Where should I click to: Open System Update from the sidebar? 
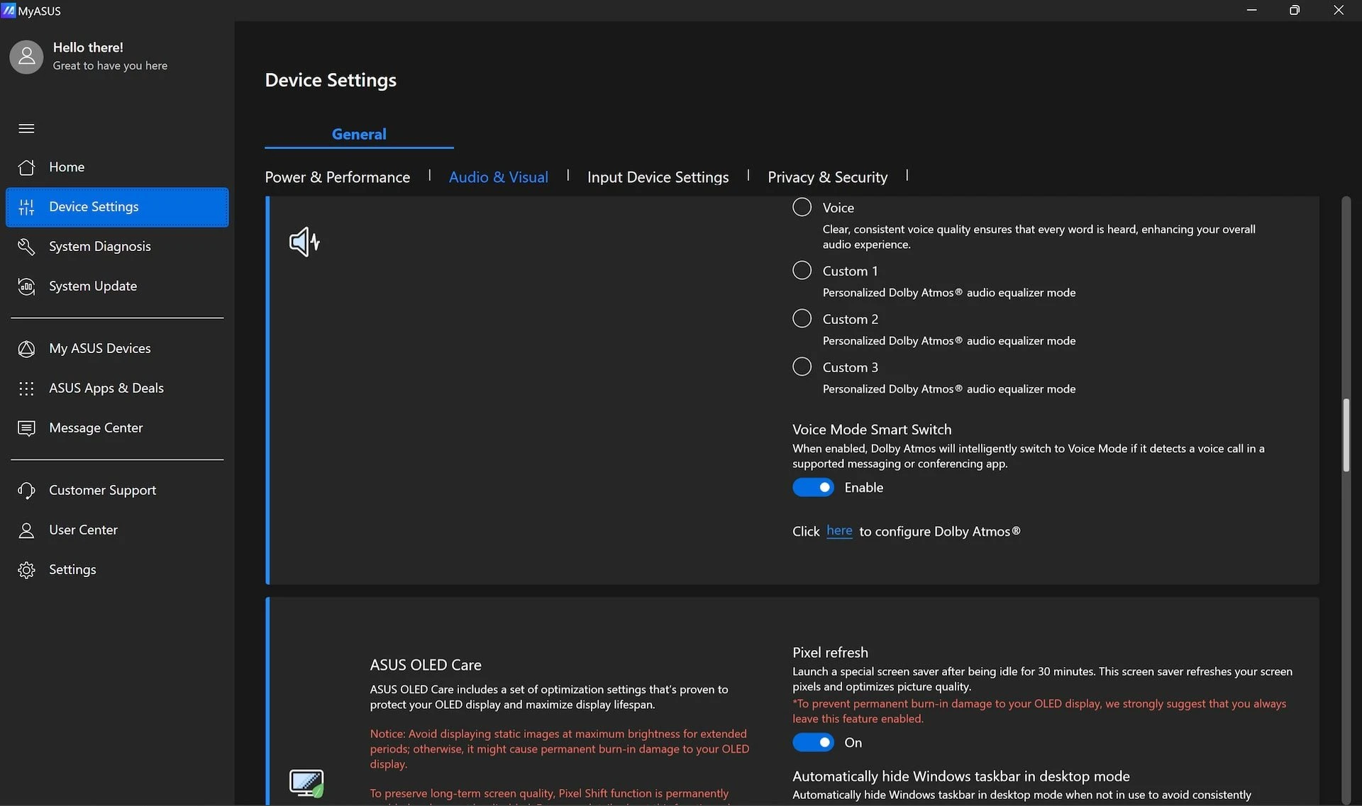coord(117,286)
